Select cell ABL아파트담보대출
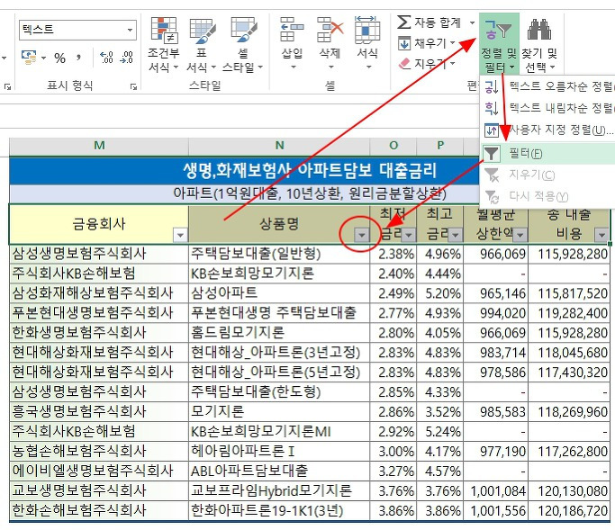The height and width of the screenshot is (530, 615). pos(279,471)
